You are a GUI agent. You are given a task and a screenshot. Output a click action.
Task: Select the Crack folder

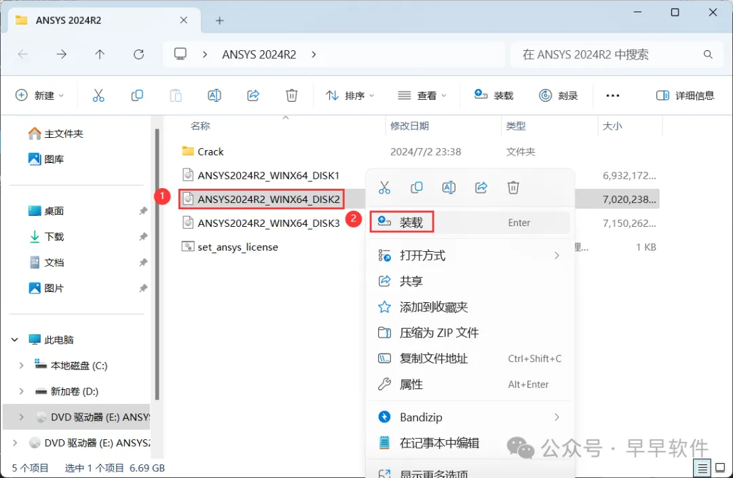pyautogui.click(x=210, y=151)
